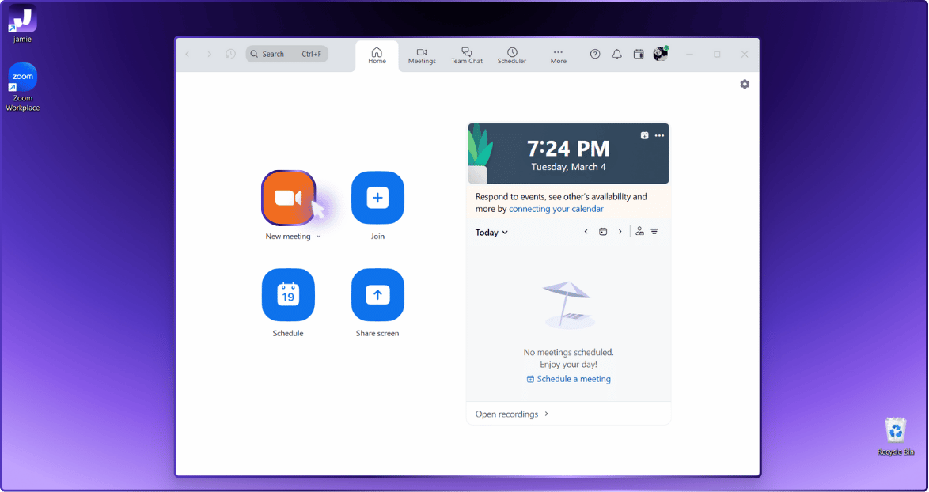The width and height of the screenshot is (929, 492).
Task: Open recordings link at panel bottom
Action: point(512,414)
